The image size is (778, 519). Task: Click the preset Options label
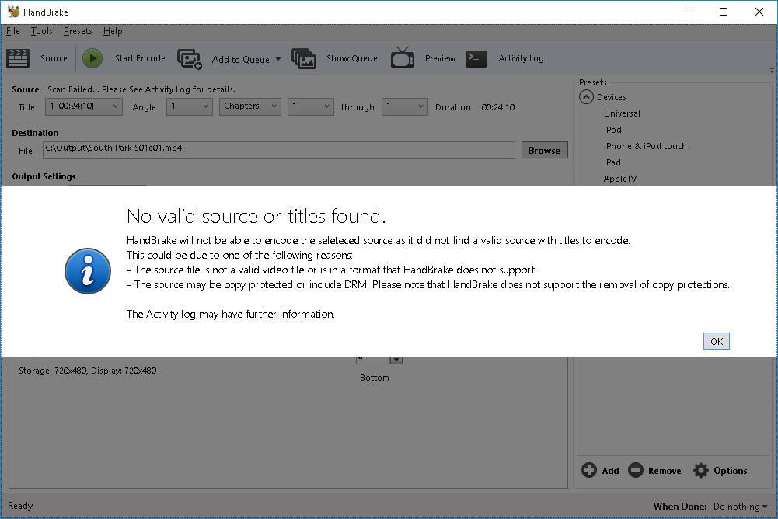point(730,470)
